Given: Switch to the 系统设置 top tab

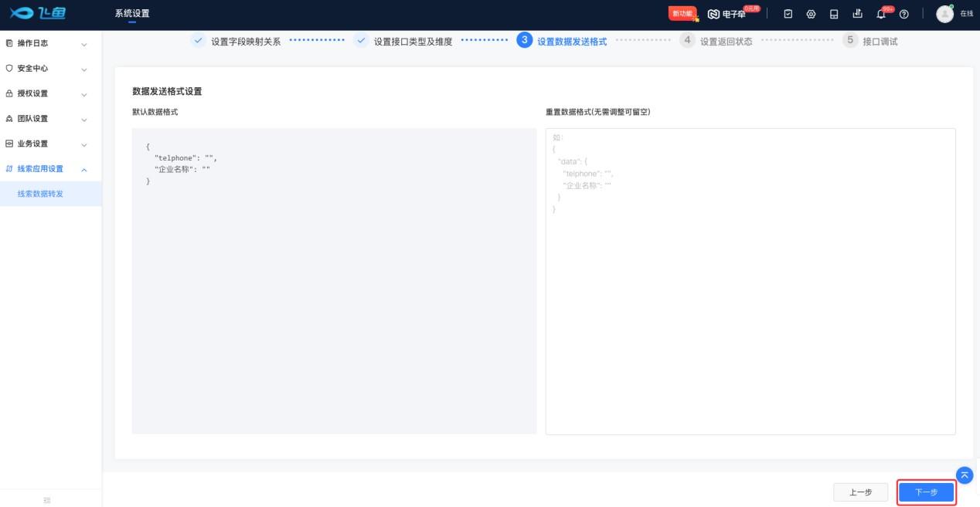Looking at the screenshot, I should [132, 14].
